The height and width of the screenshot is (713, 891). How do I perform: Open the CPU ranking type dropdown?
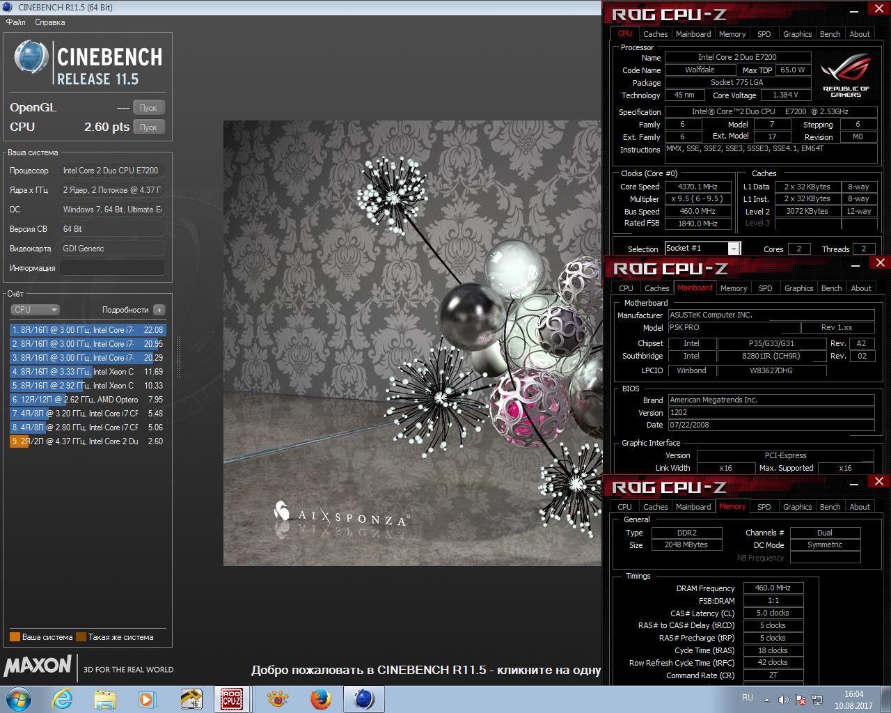click(35, 310)
